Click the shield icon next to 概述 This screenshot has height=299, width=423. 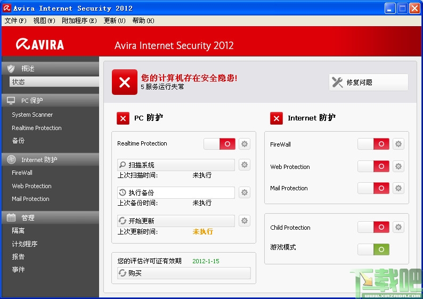coord(11,69)
